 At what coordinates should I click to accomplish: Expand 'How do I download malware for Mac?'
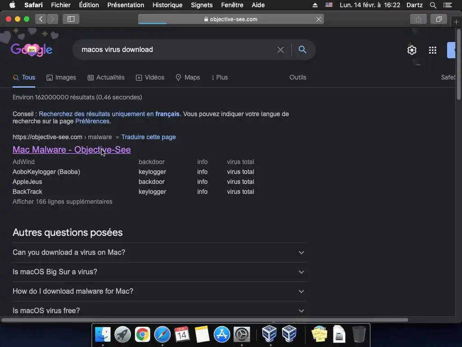coord(159,291)
